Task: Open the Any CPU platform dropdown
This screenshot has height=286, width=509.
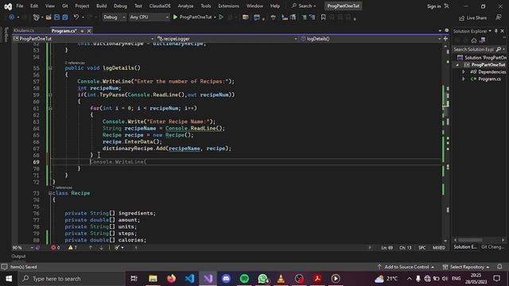Action: 149,17
